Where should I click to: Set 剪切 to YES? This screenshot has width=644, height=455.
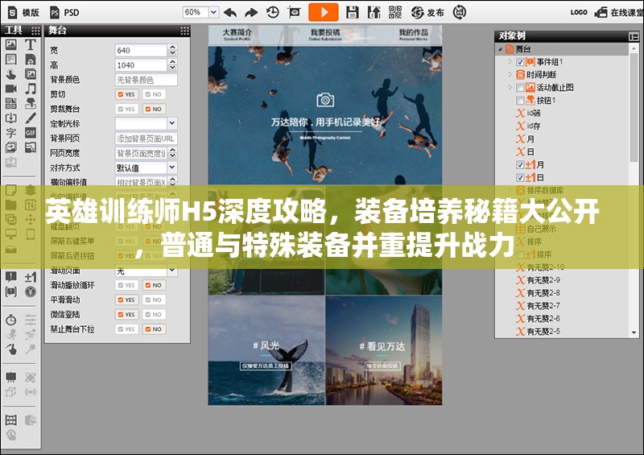pos(126,94)
